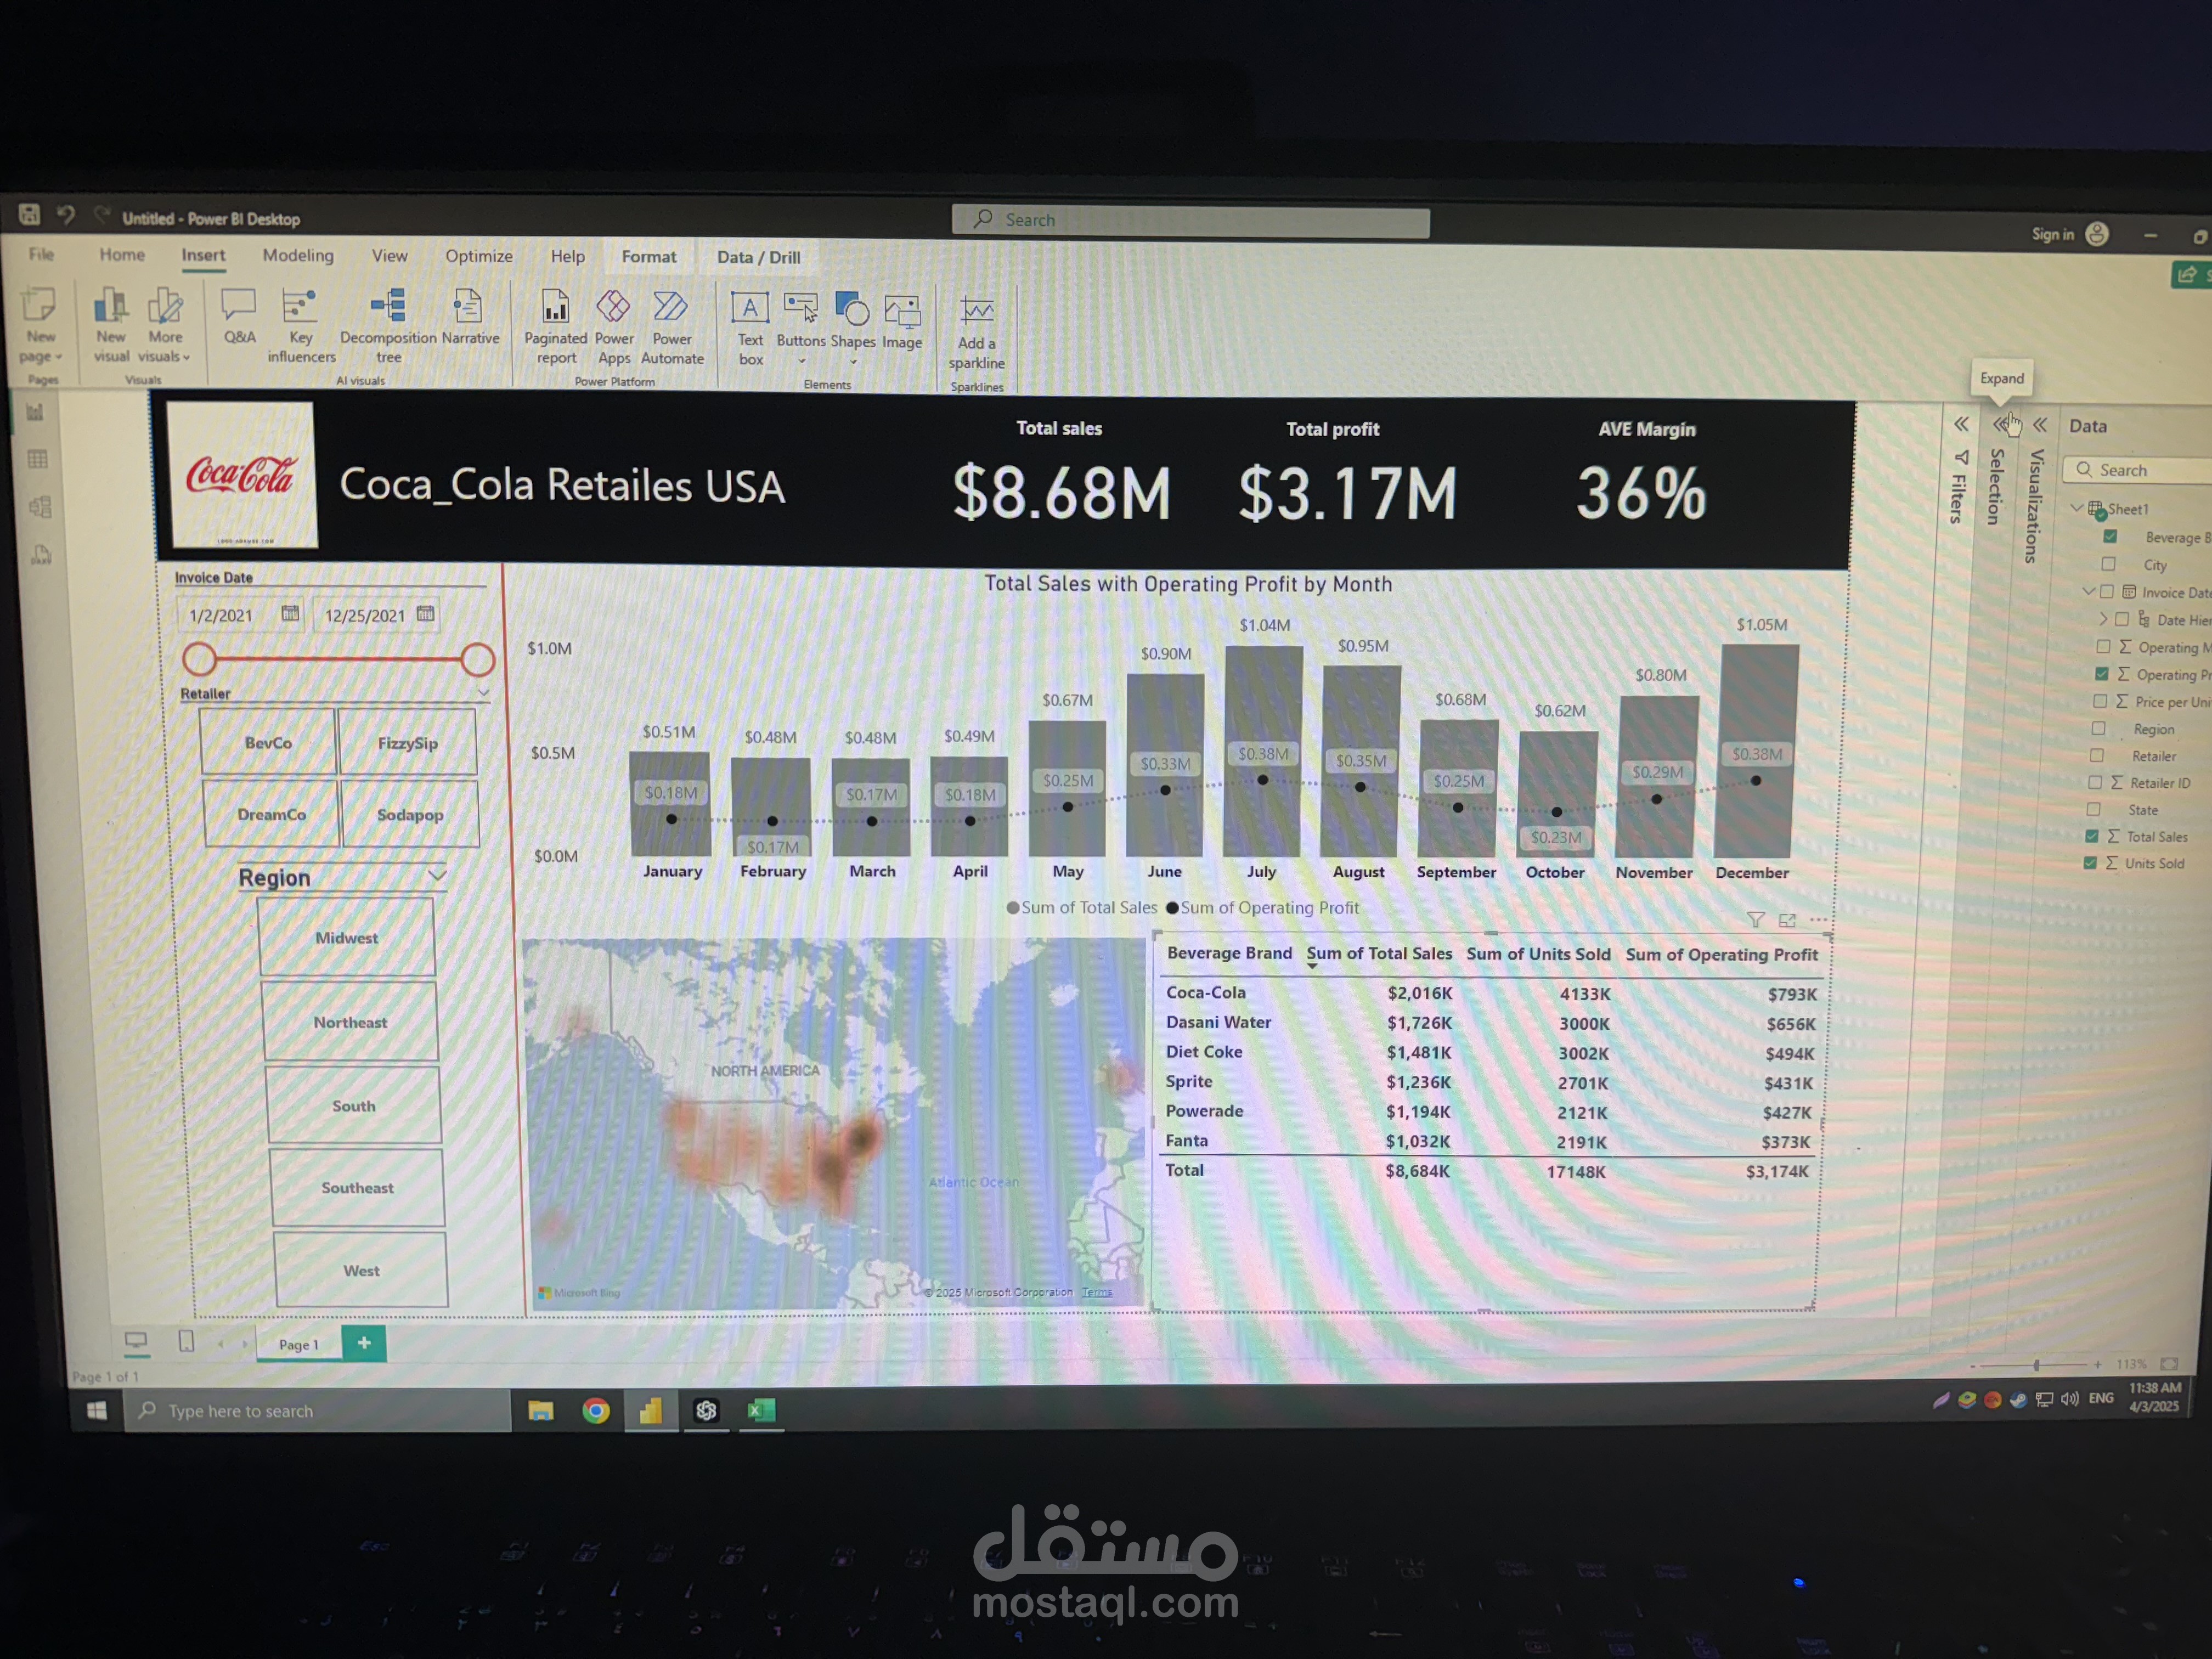This screenshot has width=2212, height=1659.
Task: Uncheck the Total Sales field
Action: (2091, 835)
